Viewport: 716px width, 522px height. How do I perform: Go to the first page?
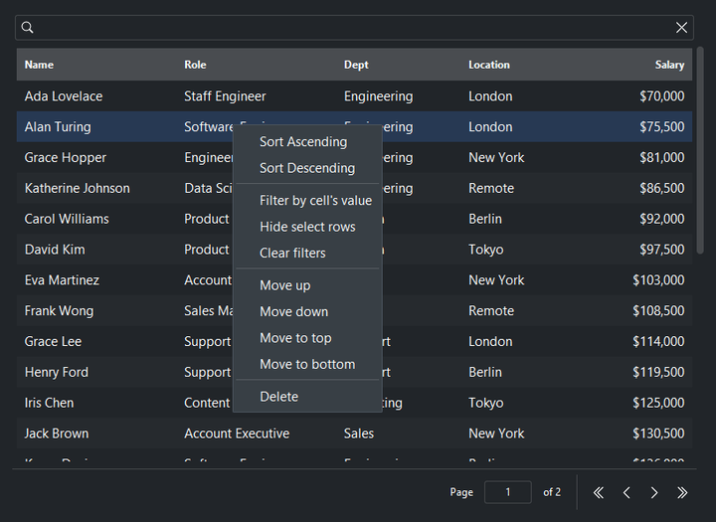pos(599,492)
